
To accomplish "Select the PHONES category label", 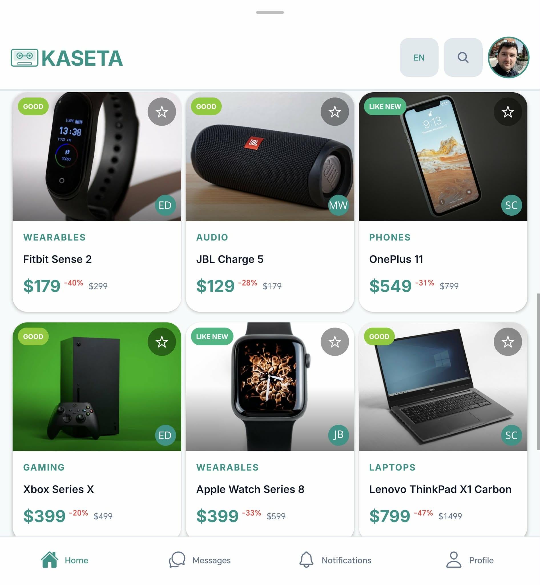I will [390, 237].
